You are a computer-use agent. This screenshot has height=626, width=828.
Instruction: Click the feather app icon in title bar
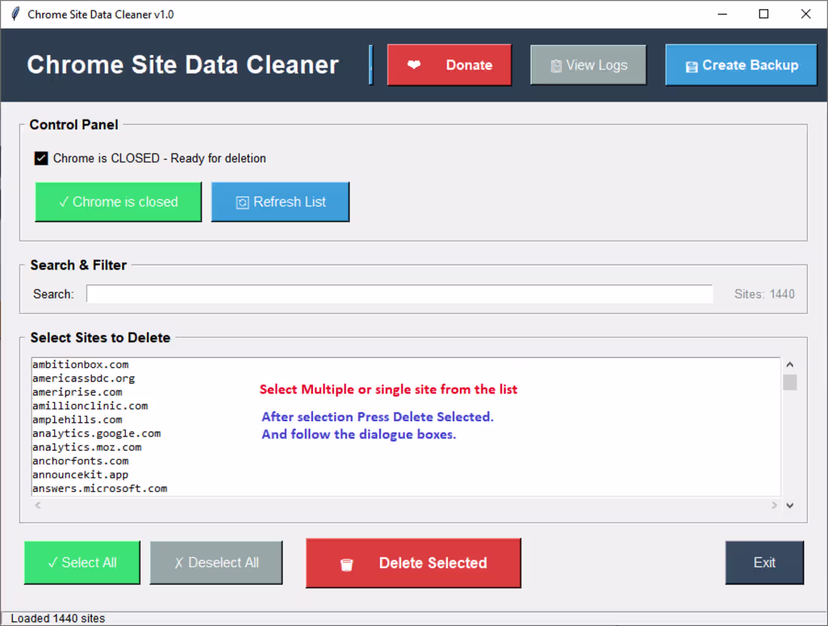tap(15, 14)
